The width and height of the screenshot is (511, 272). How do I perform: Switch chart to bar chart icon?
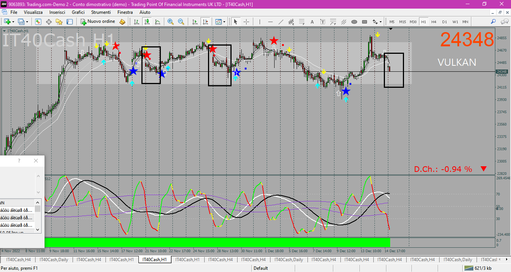[137, 22]
